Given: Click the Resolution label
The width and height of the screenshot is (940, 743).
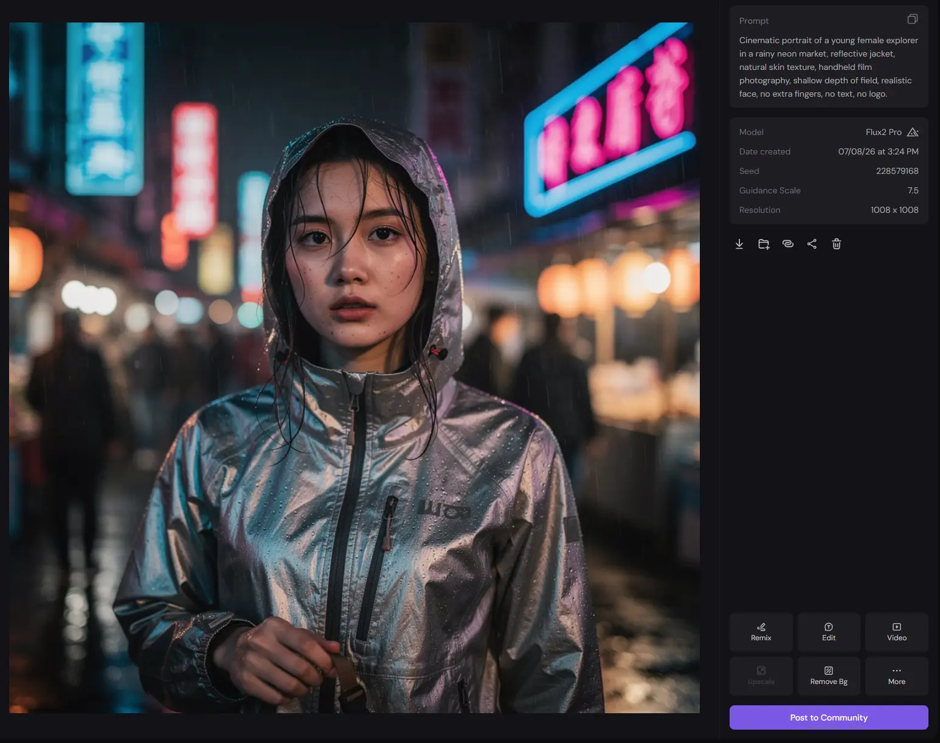Looking at the screenshot, I should 759,210.
